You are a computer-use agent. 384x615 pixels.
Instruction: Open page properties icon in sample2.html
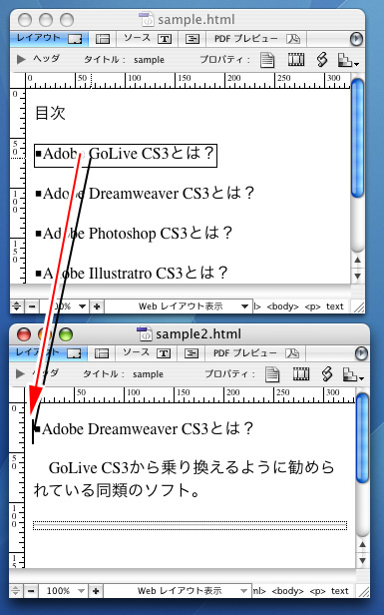(272, 374)
